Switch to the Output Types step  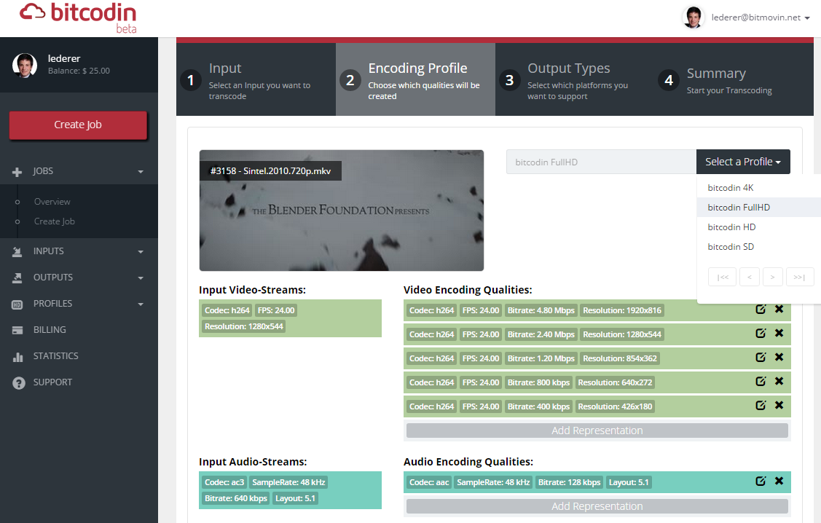(x=568, y=78)
